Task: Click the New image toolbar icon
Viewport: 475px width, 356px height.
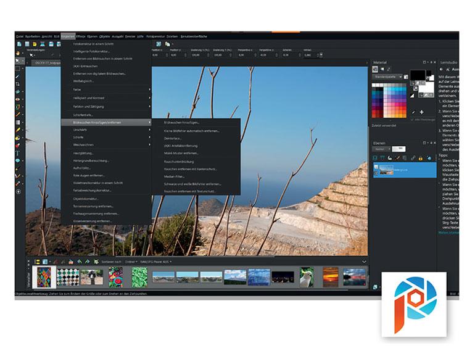Action: [19, 44]
